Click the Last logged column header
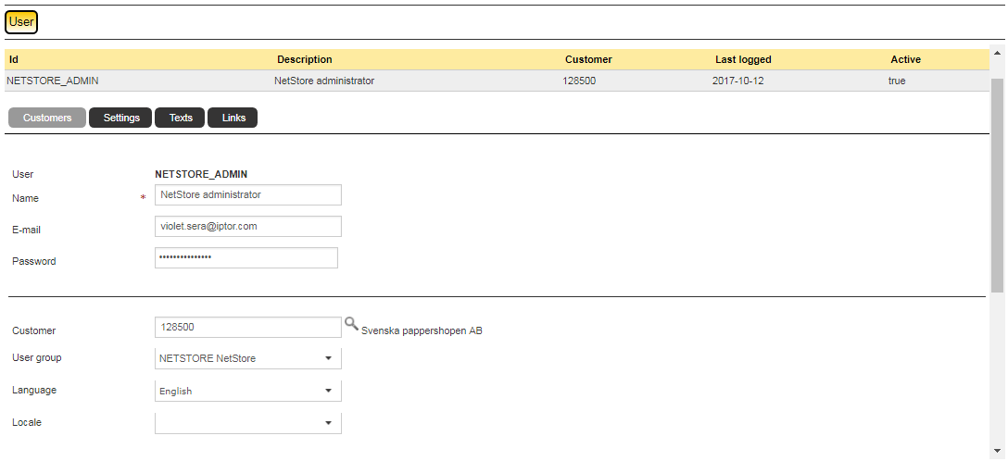 coord(743,59)
